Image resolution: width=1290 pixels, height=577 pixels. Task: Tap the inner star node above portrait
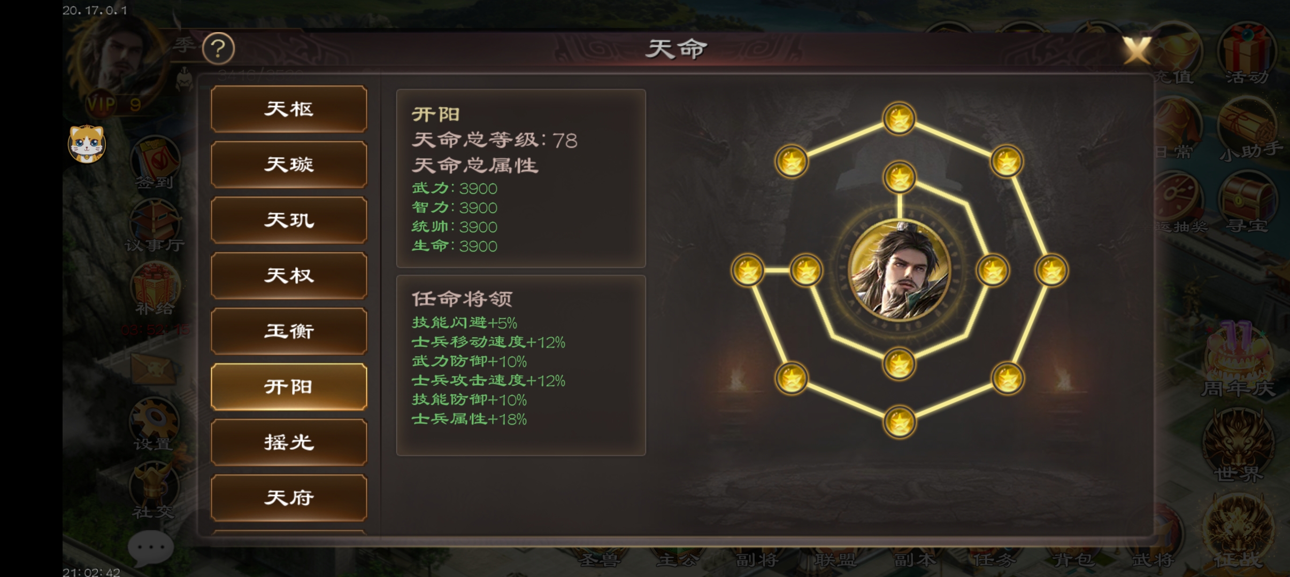(x=899, y=177)
